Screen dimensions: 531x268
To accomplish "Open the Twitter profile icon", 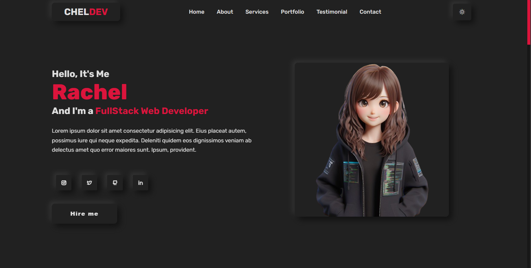I will tap(89, 183).
